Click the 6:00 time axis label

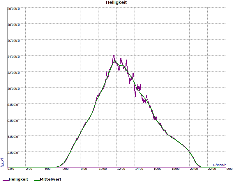pyautogui.click(x=65, y=169)
